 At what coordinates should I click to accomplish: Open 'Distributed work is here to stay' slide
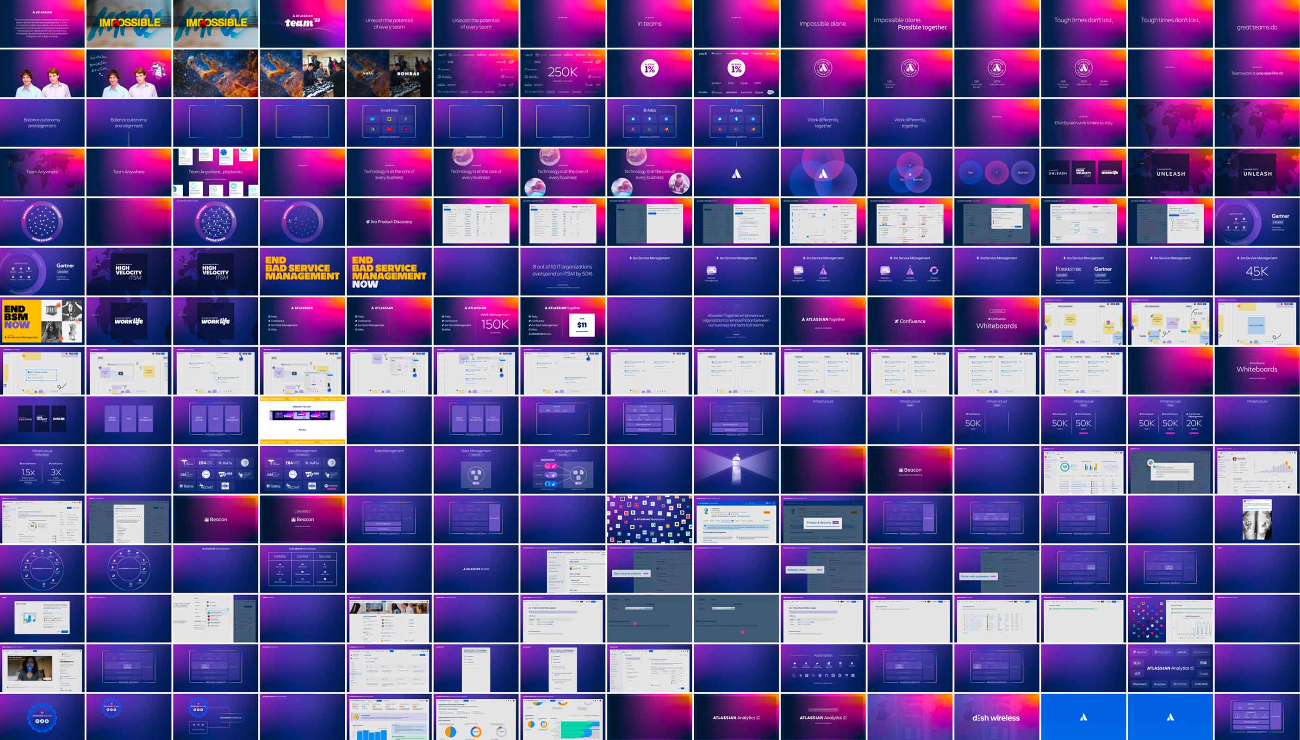point(1083,123)
